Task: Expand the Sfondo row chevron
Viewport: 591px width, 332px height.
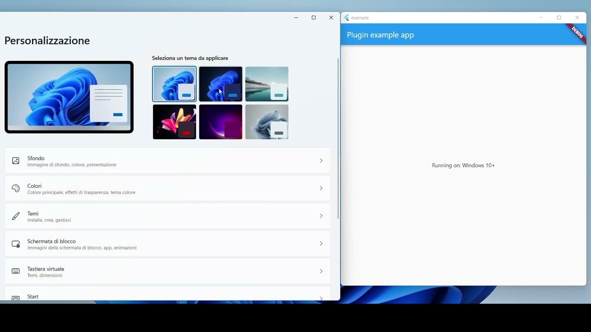Action: click(321, 160)
